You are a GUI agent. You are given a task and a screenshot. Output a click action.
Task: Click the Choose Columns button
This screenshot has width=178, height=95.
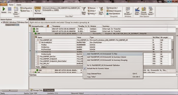[x=144, y=11]
